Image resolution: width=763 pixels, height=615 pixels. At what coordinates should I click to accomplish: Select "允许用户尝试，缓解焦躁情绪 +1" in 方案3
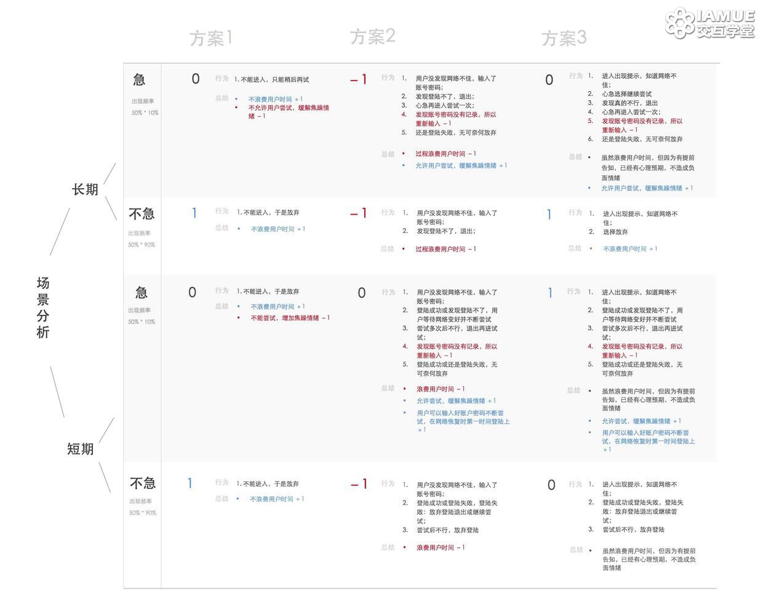pos(647,188)
